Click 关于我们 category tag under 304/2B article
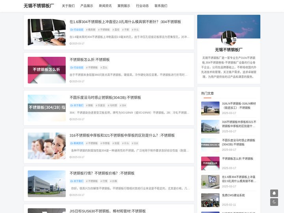The height and width of the screenshot is (213, 284). [77, 105]
